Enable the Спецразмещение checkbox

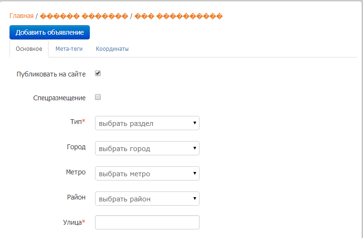(x=98, y=97)
